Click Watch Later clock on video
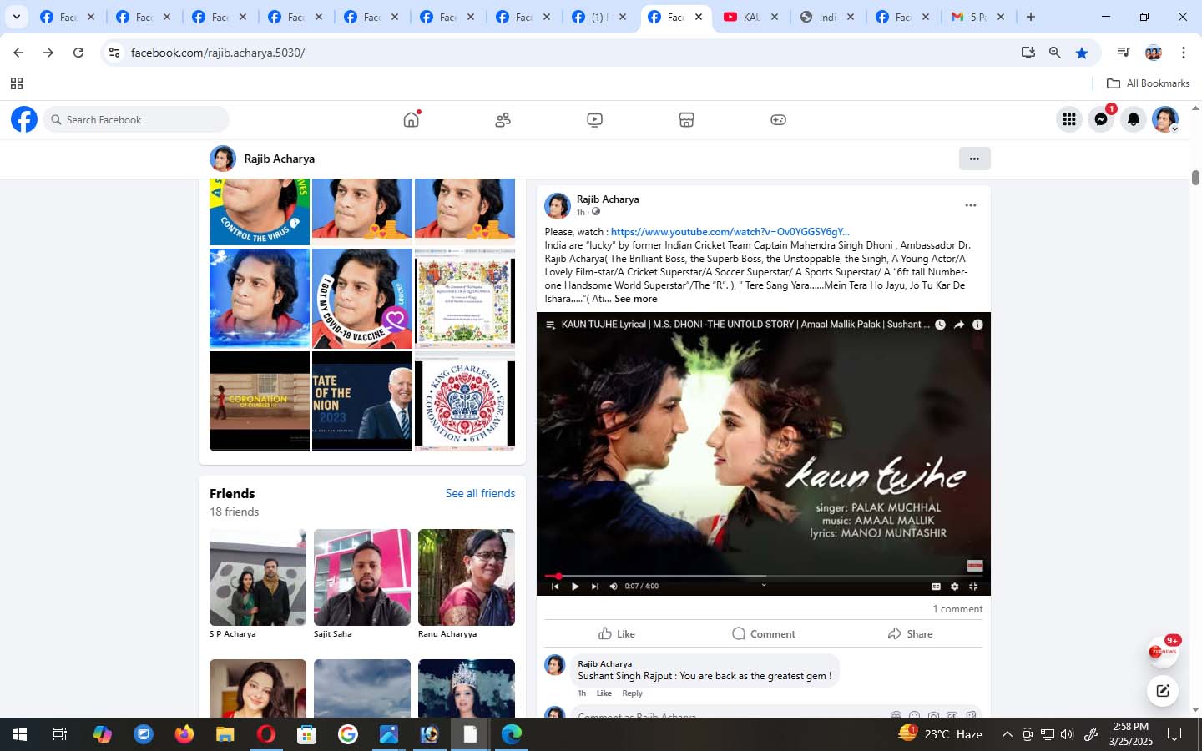The width and height of the screenshot is (1202, 751). point(940,325)
